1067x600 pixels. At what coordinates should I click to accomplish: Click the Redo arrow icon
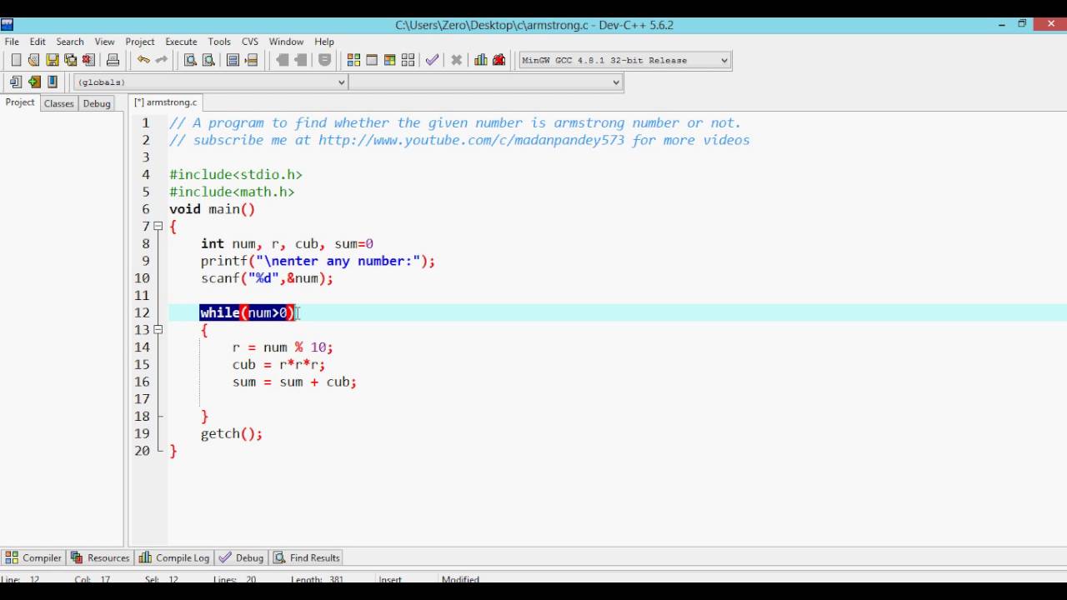pos(162,60)
